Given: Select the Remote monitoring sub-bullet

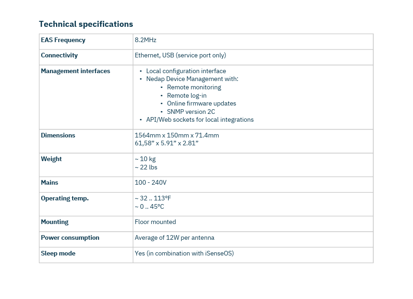Looking at the screenshot, I should pyautogui.click(x=194, y=87).
